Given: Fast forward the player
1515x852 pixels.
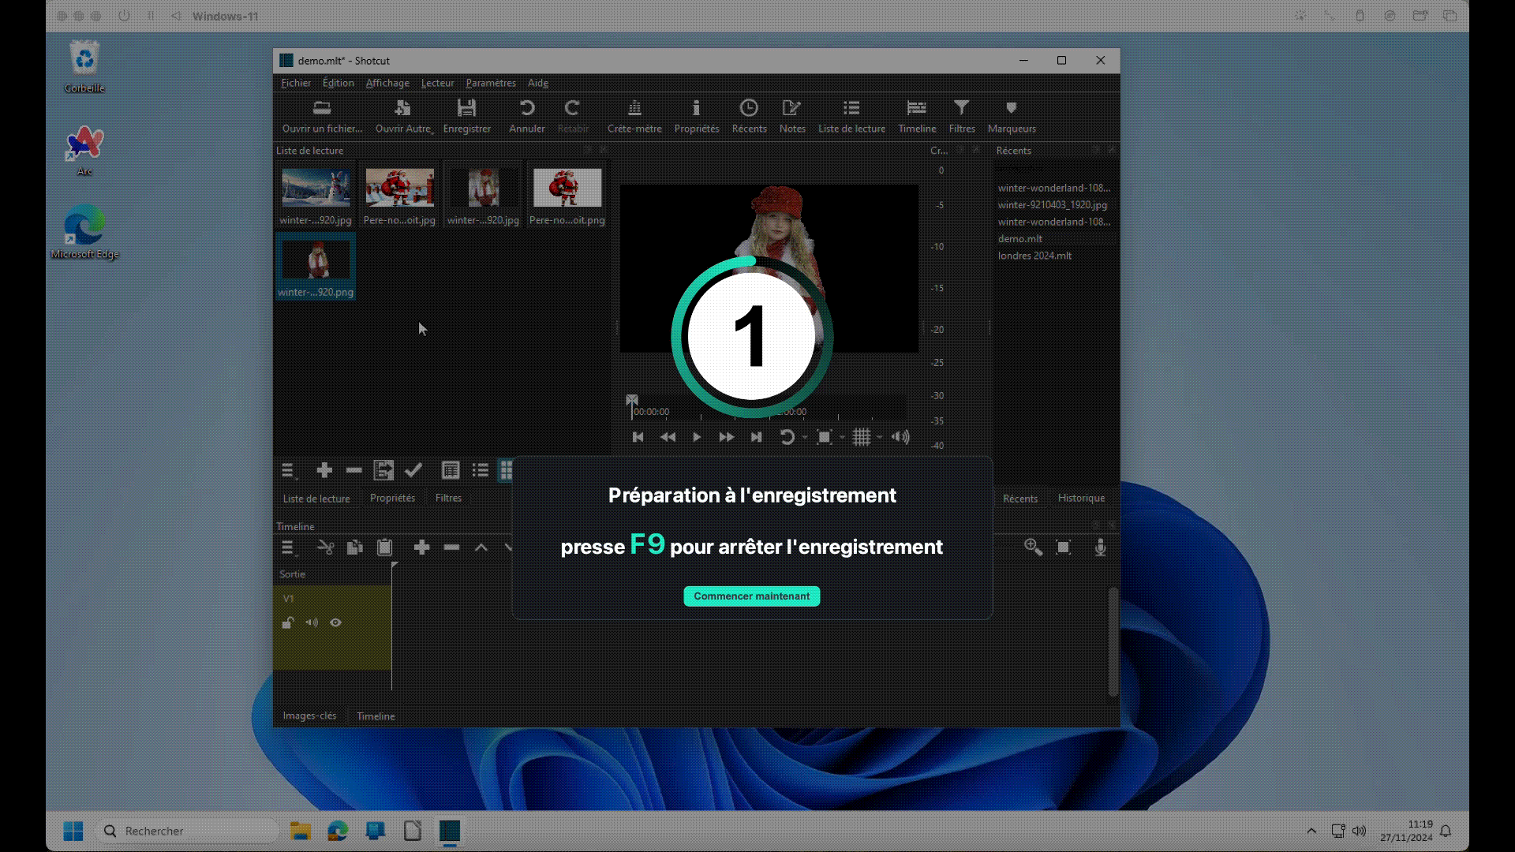Looking at the screenshot, I should 726,437.
